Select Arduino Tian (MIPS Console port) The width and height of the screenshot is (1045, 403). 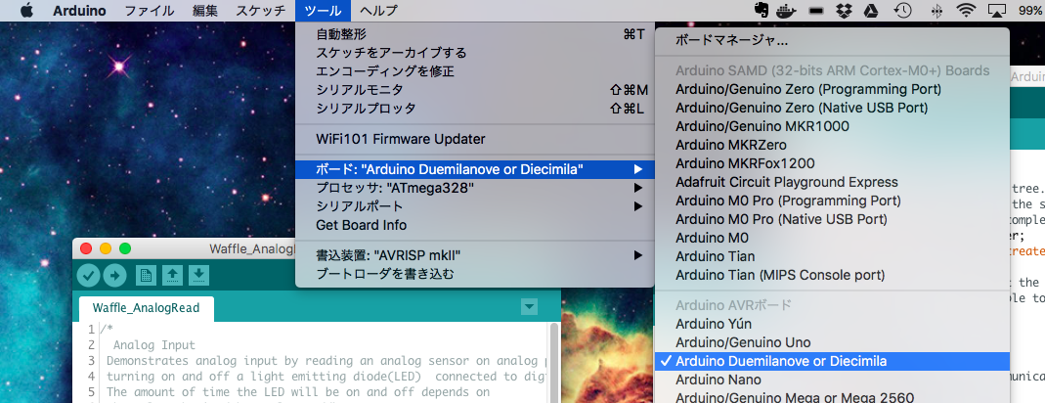[x=833, y=275]
